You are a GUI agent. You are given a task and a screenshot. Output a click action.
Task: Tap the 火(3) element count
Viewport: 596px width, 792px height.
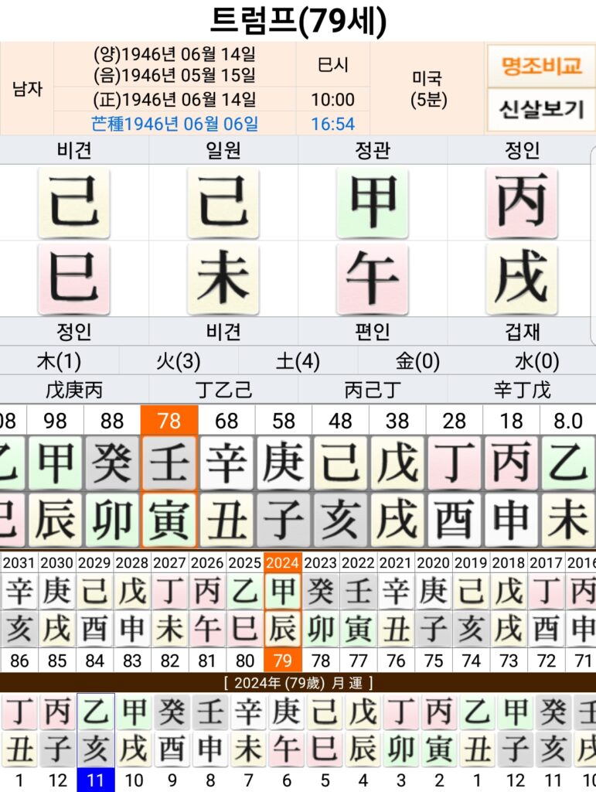coord(178,361)
